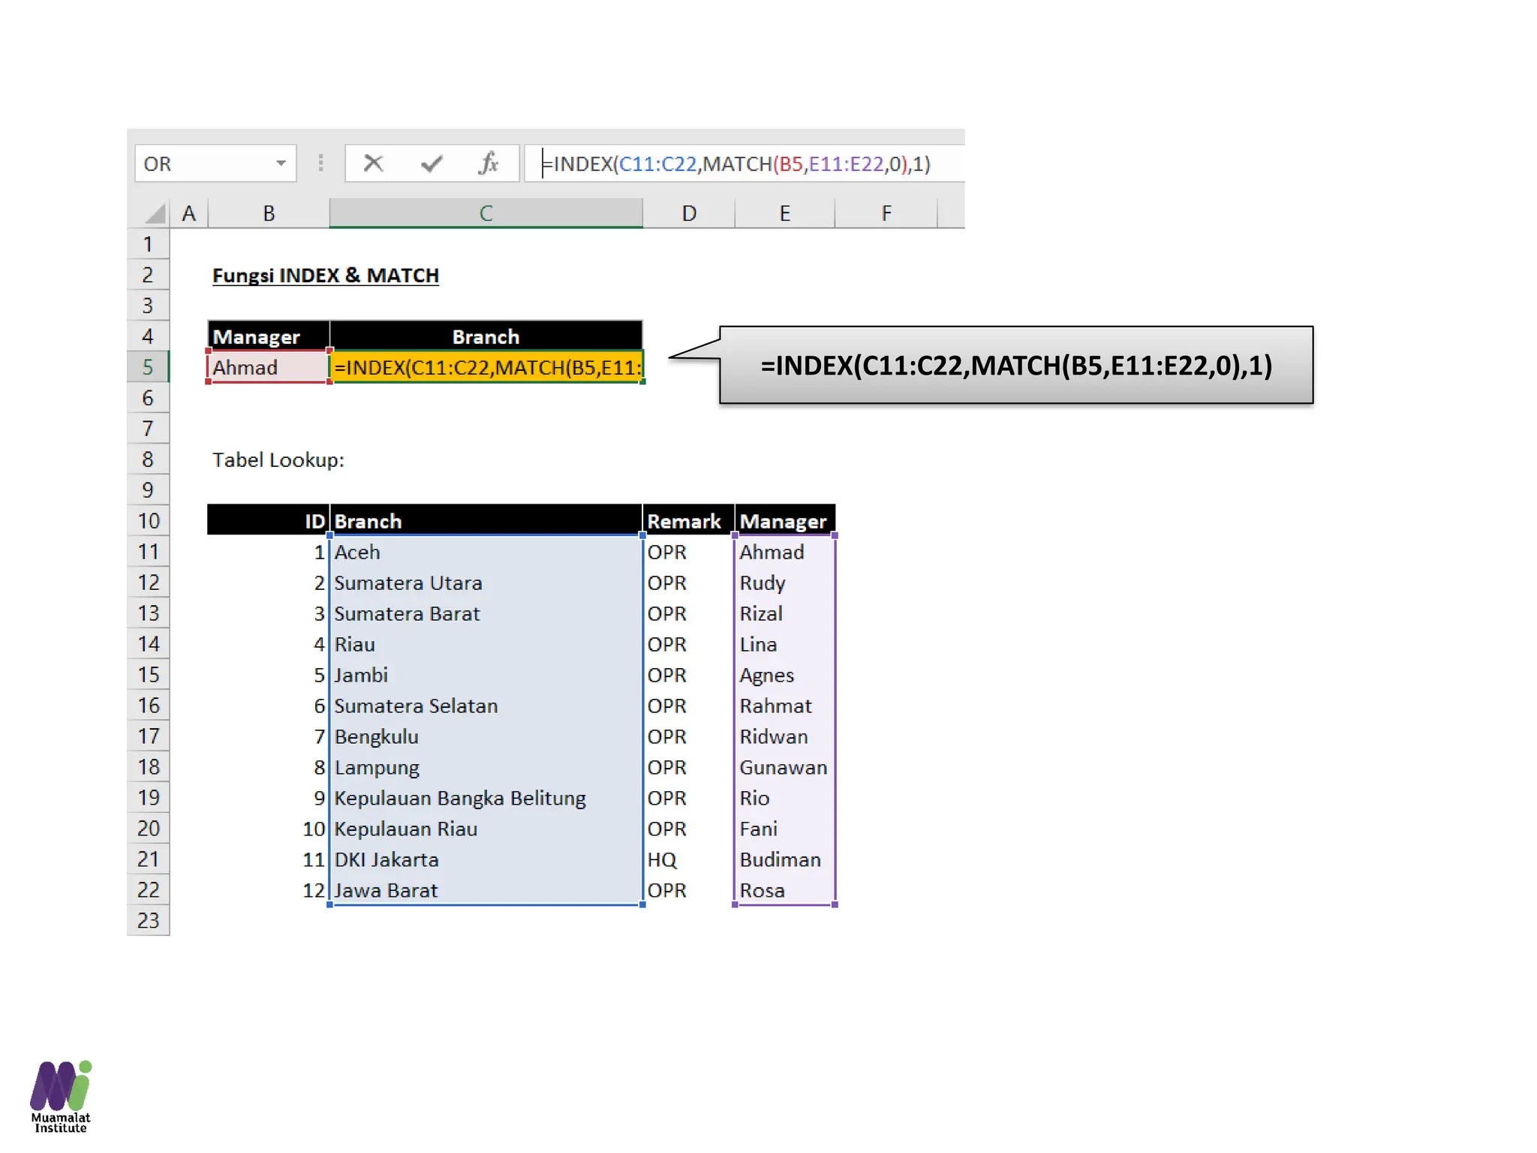Click the 'Rudy' manager cell
The height and width of the screenshot is (1153, 1537).
pos(785,583)
